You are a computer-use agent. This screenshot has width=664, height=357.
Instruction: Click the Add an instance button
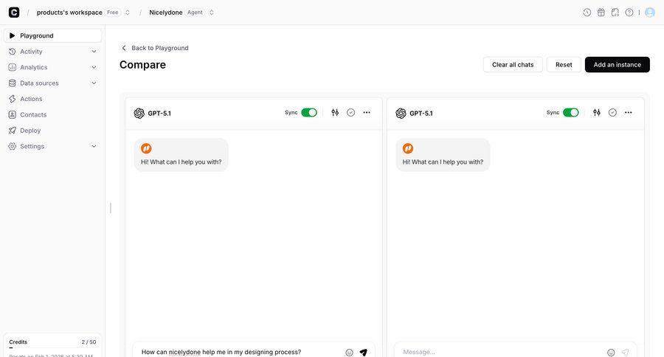click(617, 65)
